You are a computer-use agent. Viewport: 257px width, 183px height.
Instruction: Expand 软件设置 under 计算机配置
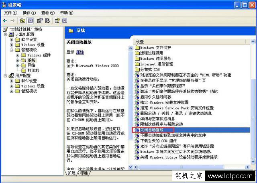click(x=11, y=40)
